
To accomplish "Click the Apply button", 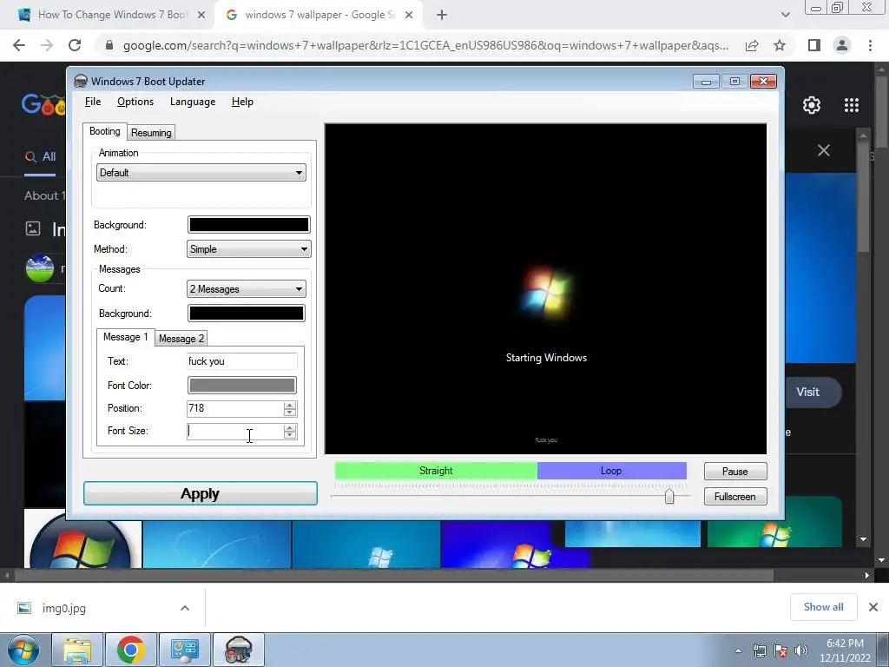I will (x=201, y=493).
